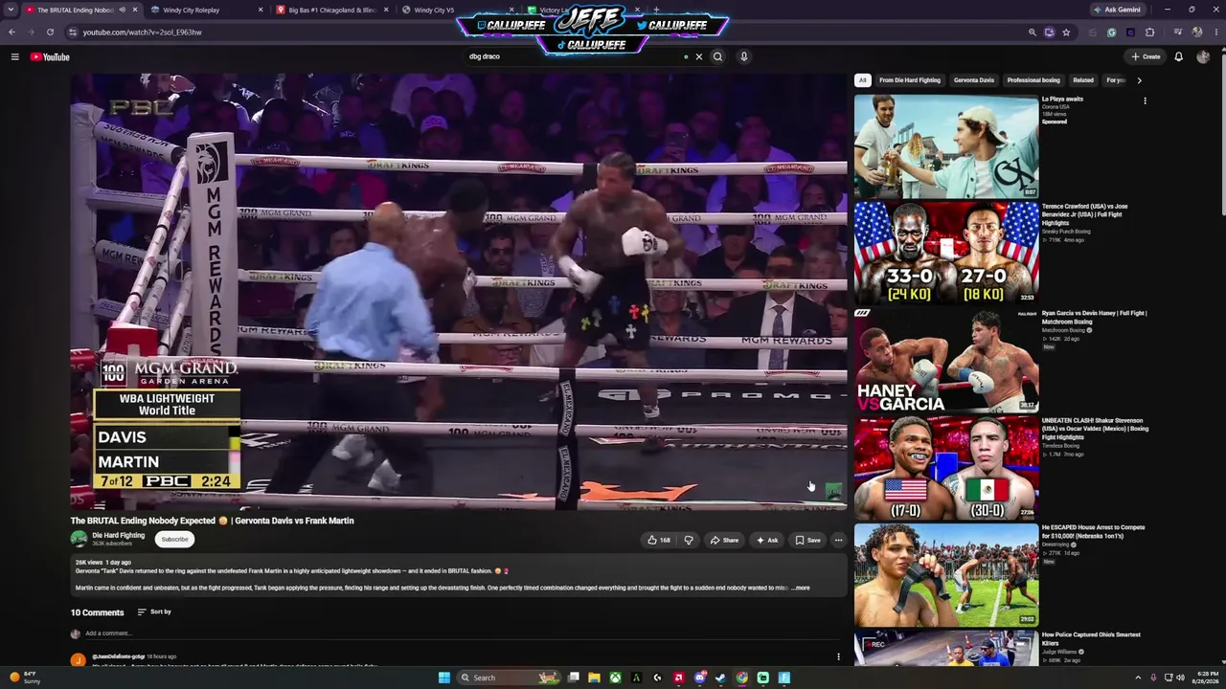Screen dimensions: 1226x689
Task: Click the address bar URL
Action: pos(142,33)
